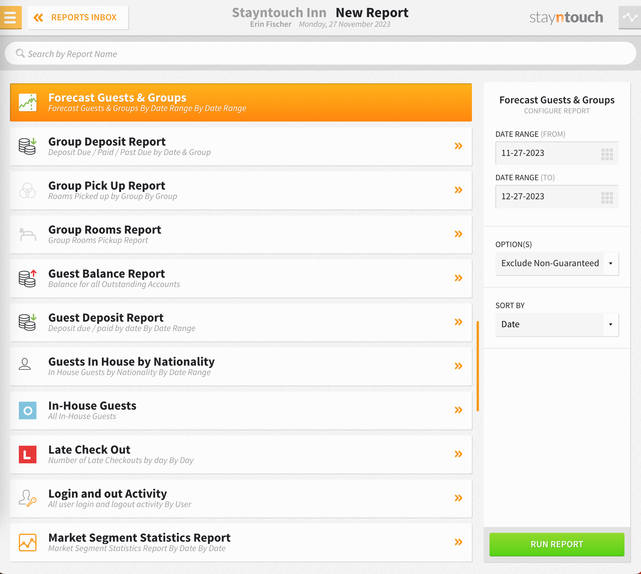The width and height of the screenshot is (641, 574).
Task: Click the Forecast Guests & Groups chart icon
Action: 28,102
